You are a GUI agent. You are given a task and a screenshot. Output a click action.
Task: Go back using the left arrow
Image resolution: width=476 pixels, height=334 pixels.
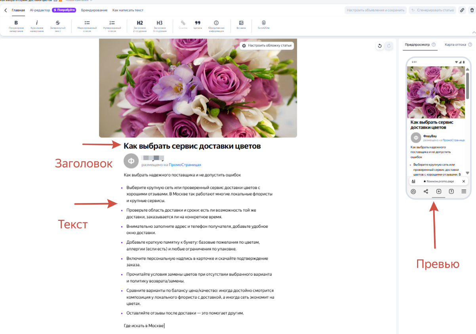[6, 10]
